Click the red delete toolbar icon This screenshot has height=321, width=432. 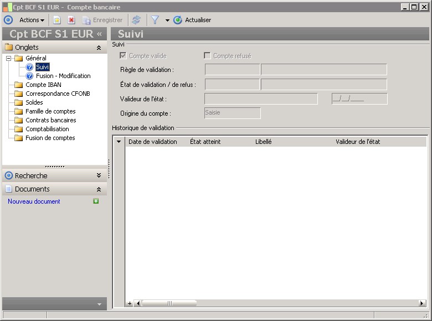point(71,20)
